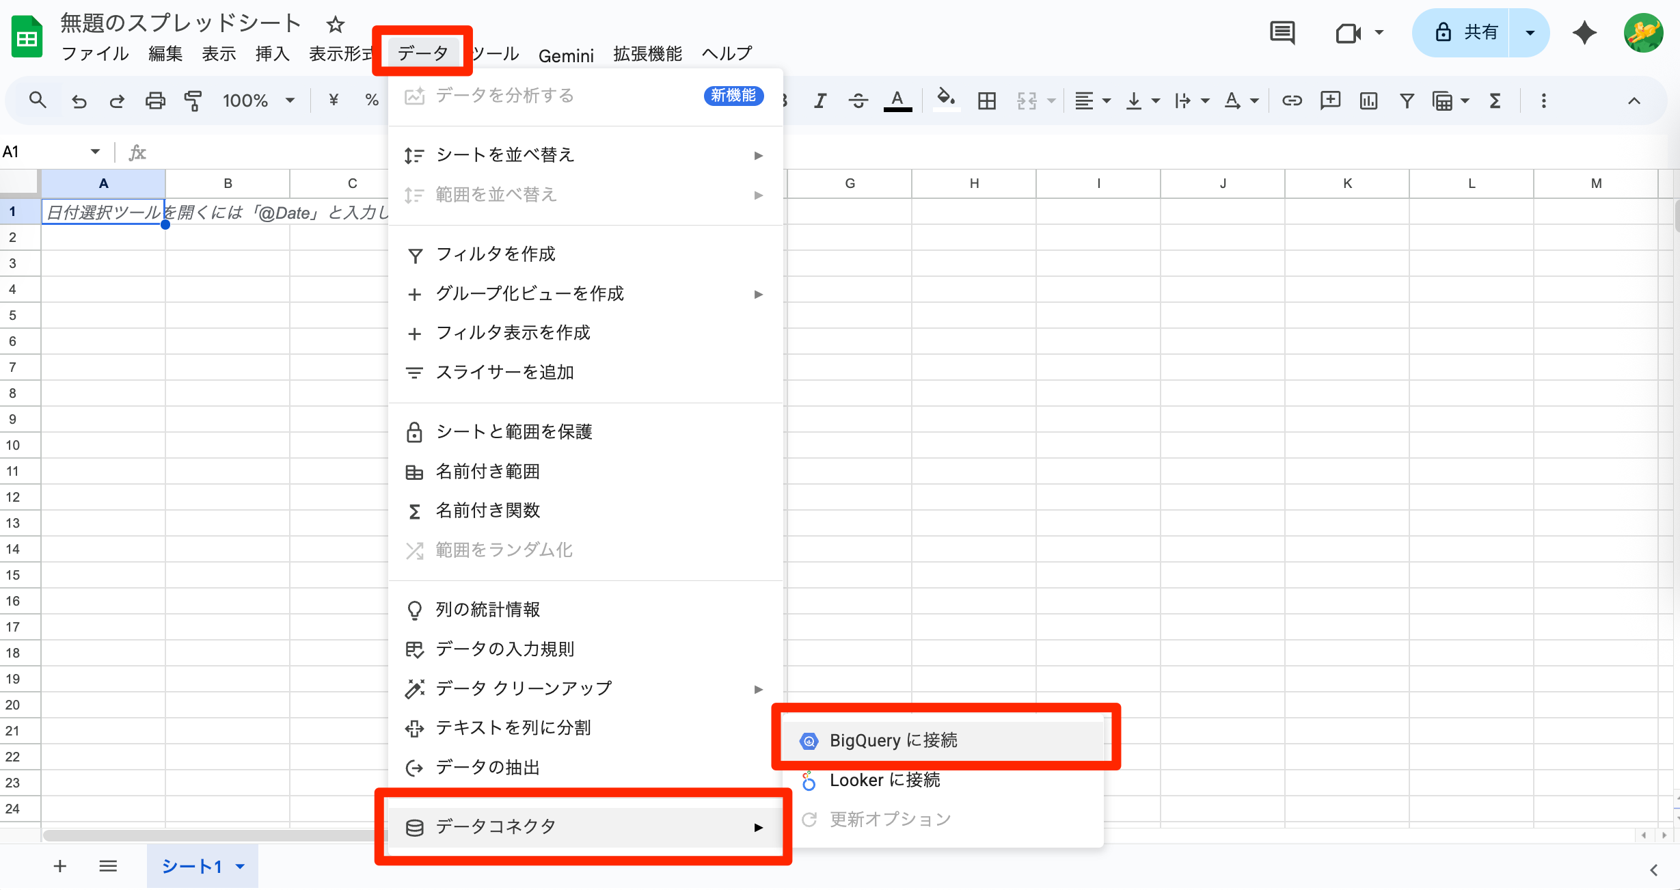The width and height of the screenshot is (1680, 890).
Task: Toggle strikethrough formatting
Action: point(858,101)
